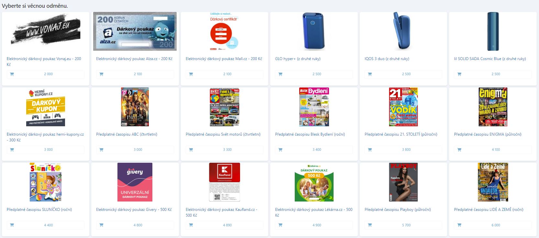Open Elektronický dárkový poukaz Mall.cz link
The image size is (539, 238).
tap(224, 59)
